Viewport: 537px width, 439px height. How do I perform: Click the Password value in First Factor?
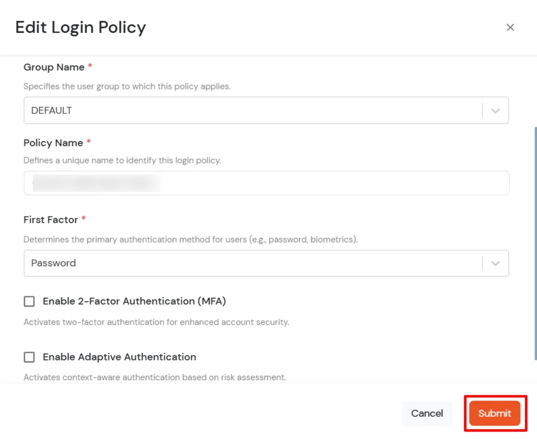pos(53,263)
